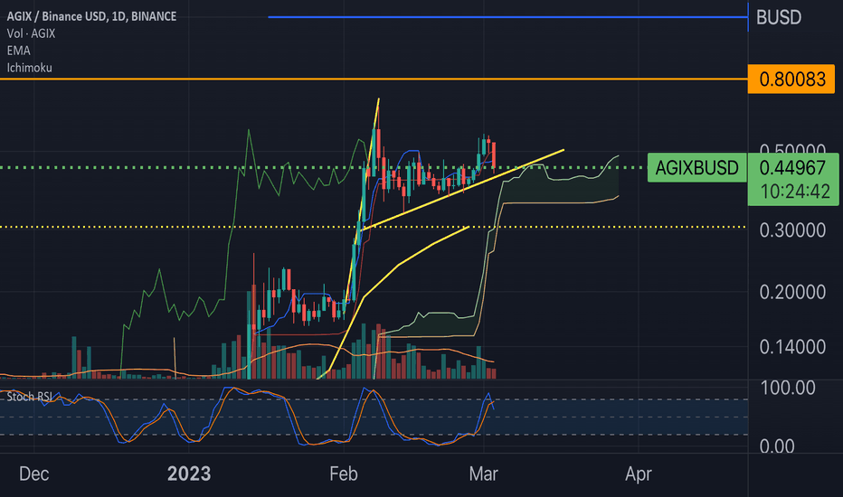The height and width of the screenshot is (497, 843).
Task: Click the 0.20000 price axis label
Action: point(792,292)
